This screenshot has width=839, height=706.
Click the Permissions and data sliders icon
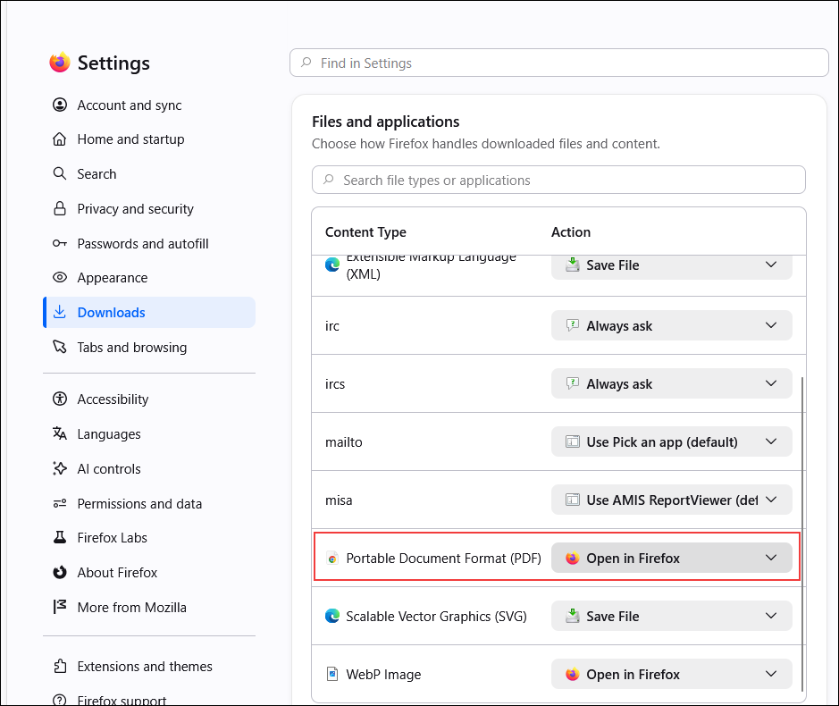[60, 503]
